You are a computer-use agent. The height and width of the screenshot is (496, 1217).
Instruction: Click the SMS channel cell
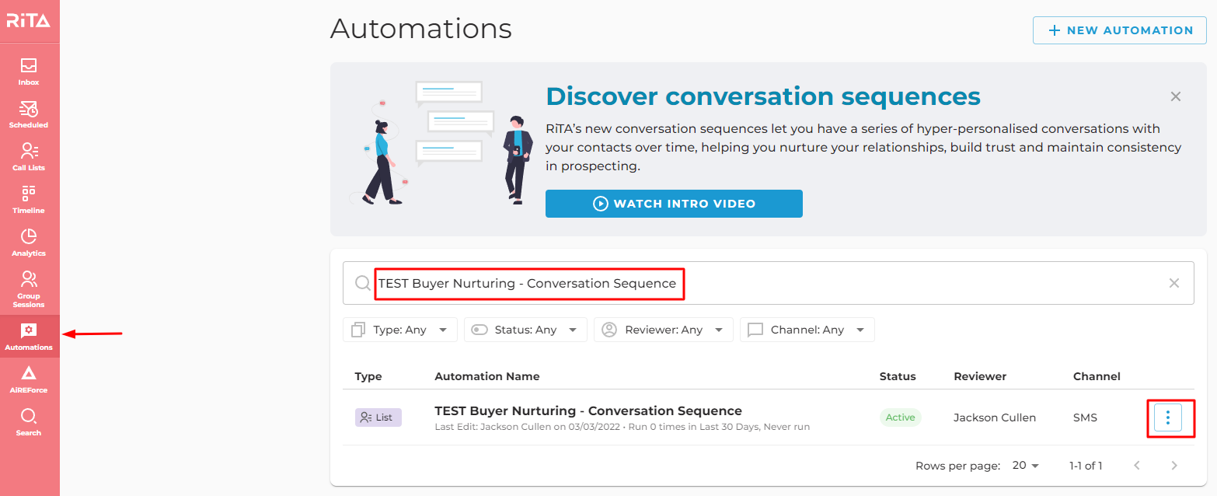pos(1085,417)
